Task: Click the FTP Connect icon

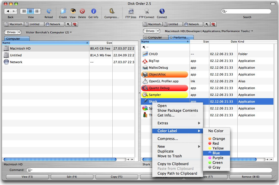Action: pyautogui.click(x=147, y=11)
